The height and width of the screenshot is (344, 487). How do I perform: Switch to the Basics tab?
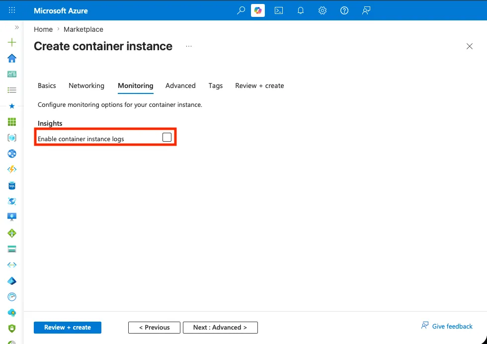47,86
